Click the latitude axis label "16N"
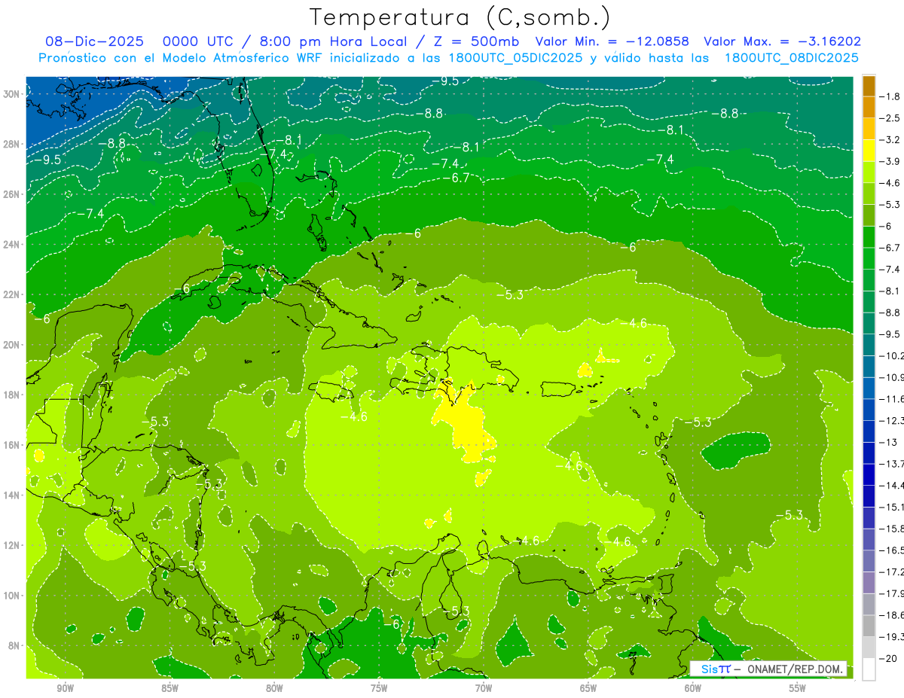The height and width of the screenshot is (698, 904). [11, 445]
